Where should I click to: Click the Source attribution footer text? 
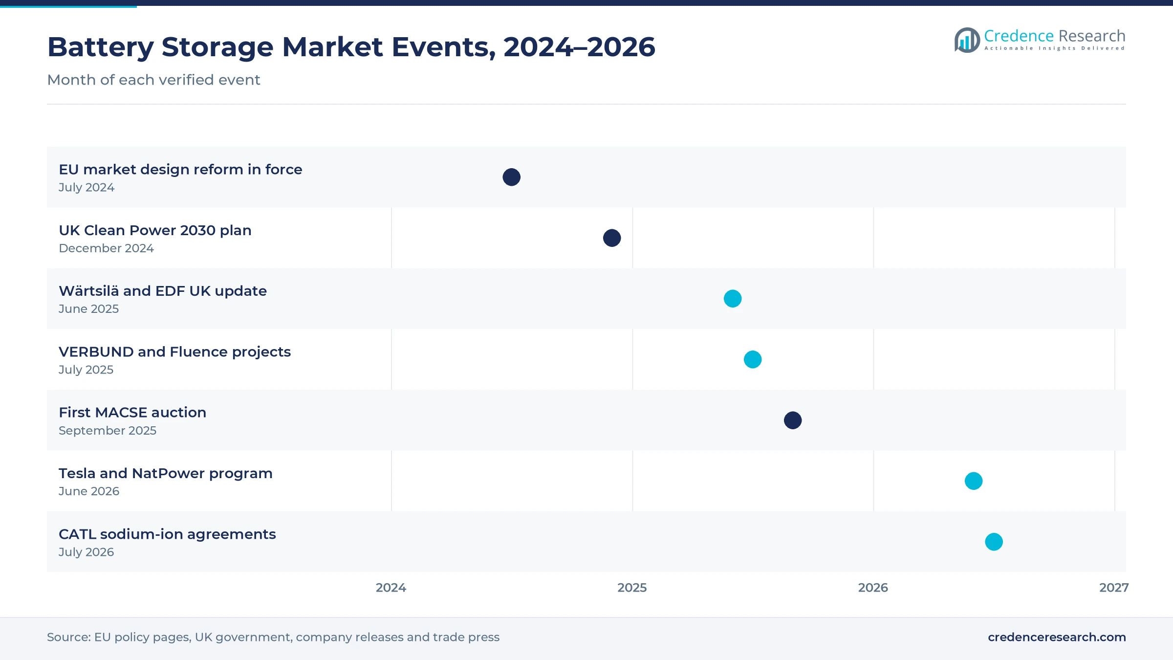[273, 638]
